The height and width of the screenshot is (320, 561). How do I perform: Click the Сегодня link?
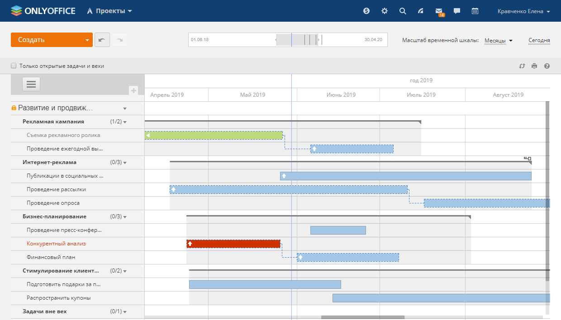coord(539,40)
